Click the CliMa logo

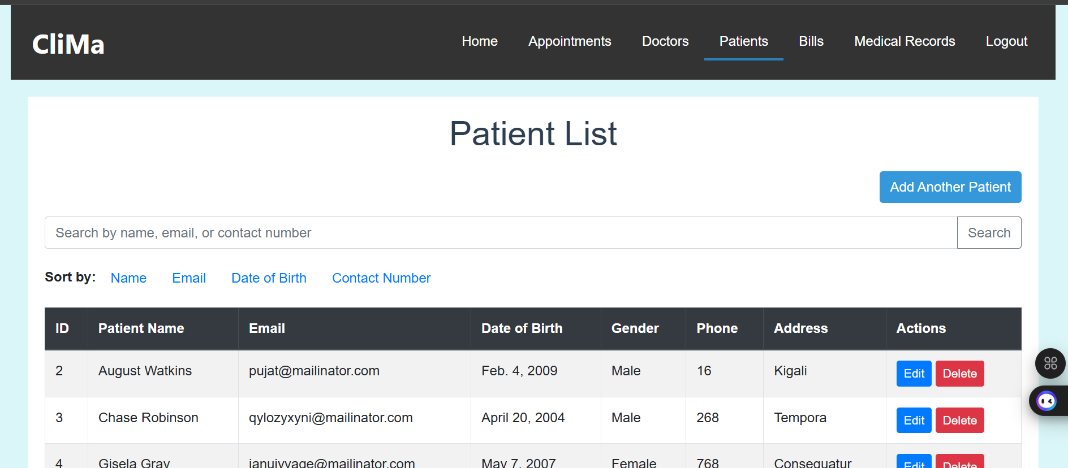pyautogui.click(x=68, y=44)
